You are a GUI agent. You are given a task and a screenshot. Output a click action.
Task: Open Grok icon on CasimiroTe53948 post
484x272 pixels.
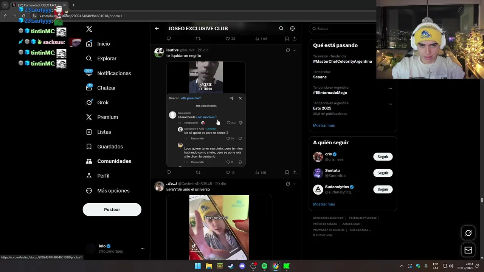click(288, 184)
